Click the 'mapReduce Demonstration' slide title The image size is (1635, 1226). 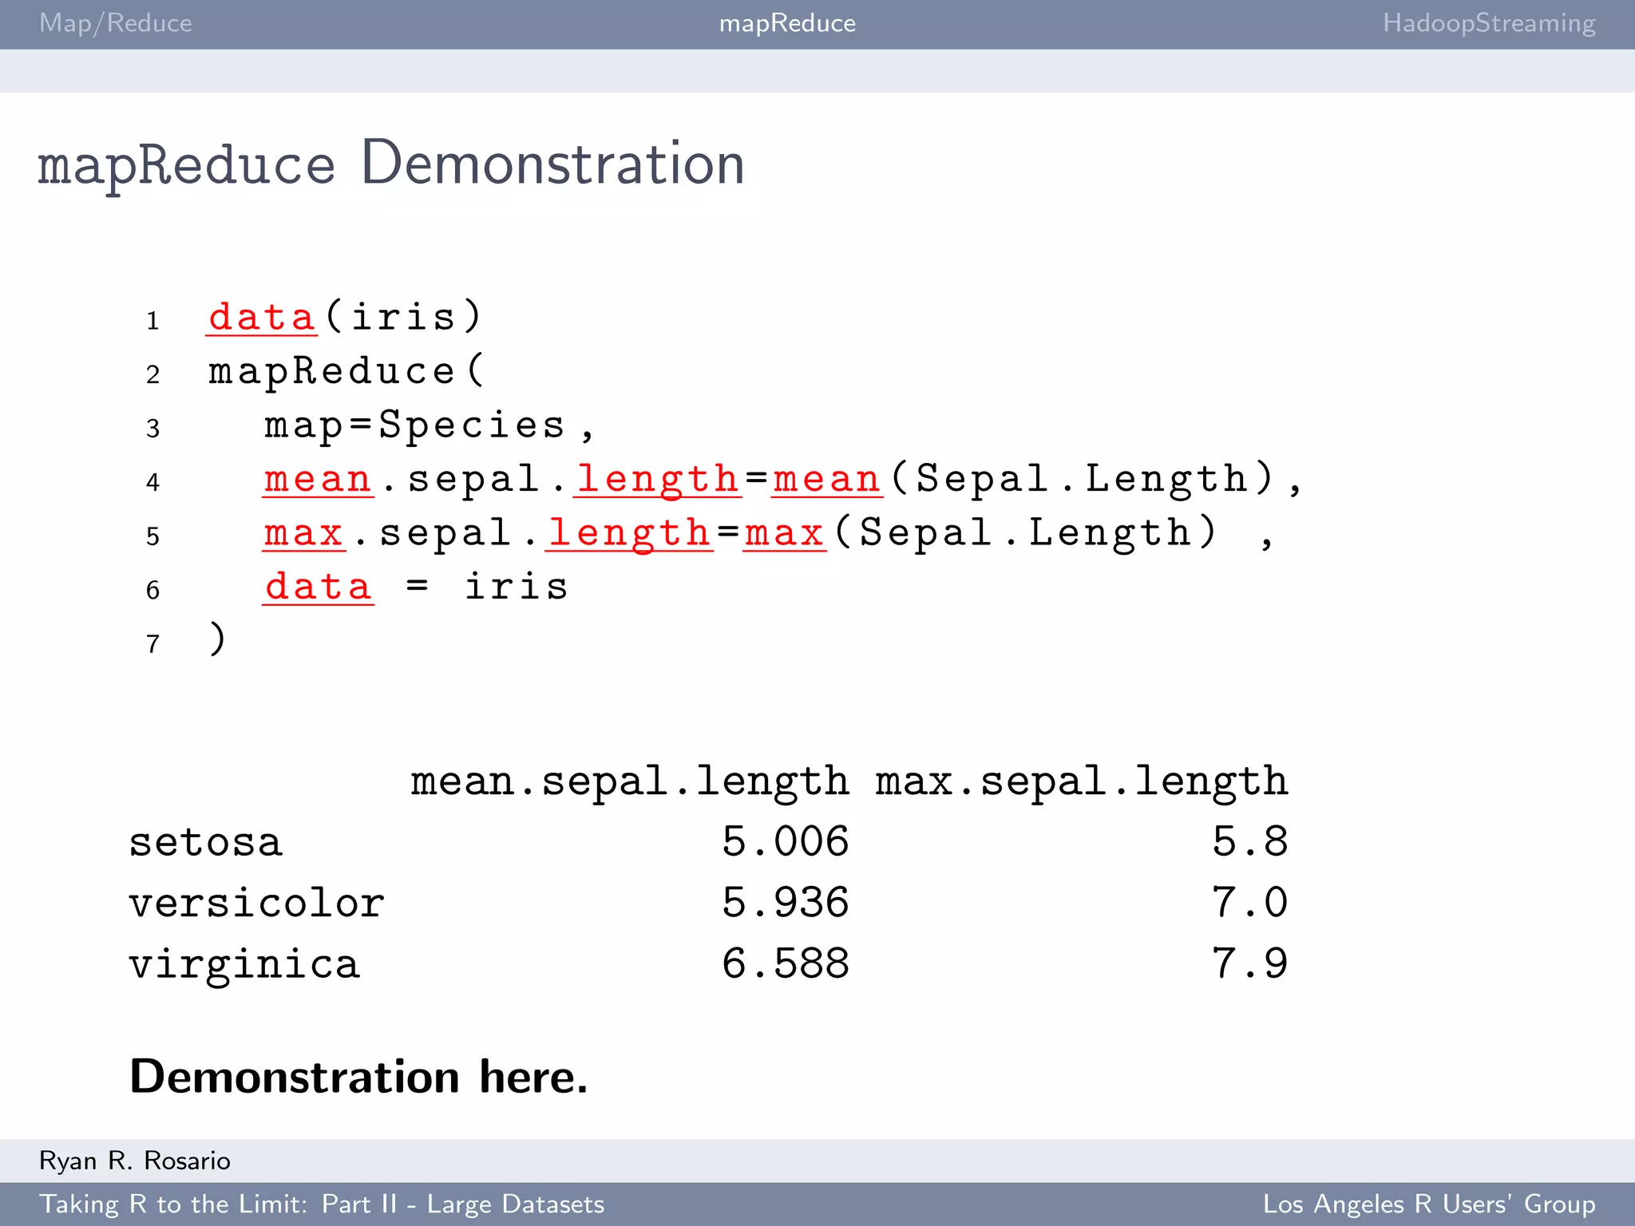click(x=391, y=164)
